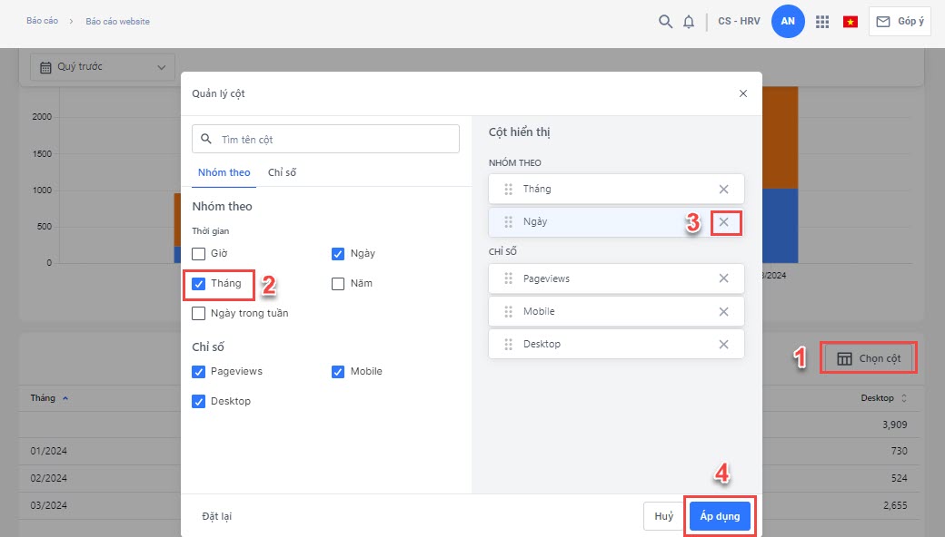Click the Áp dụng button

720,516
